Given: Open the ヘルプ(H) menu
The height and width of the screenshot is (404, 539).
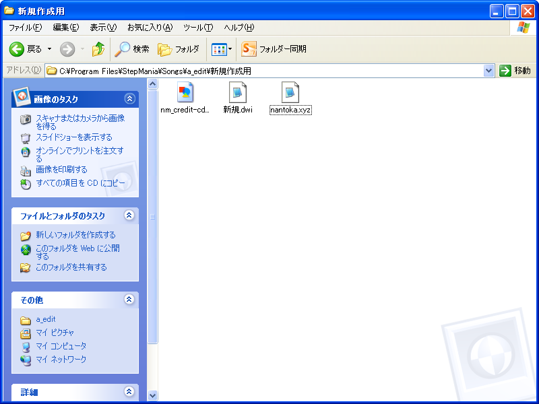Looking at the screenshot, I should 239,28.
